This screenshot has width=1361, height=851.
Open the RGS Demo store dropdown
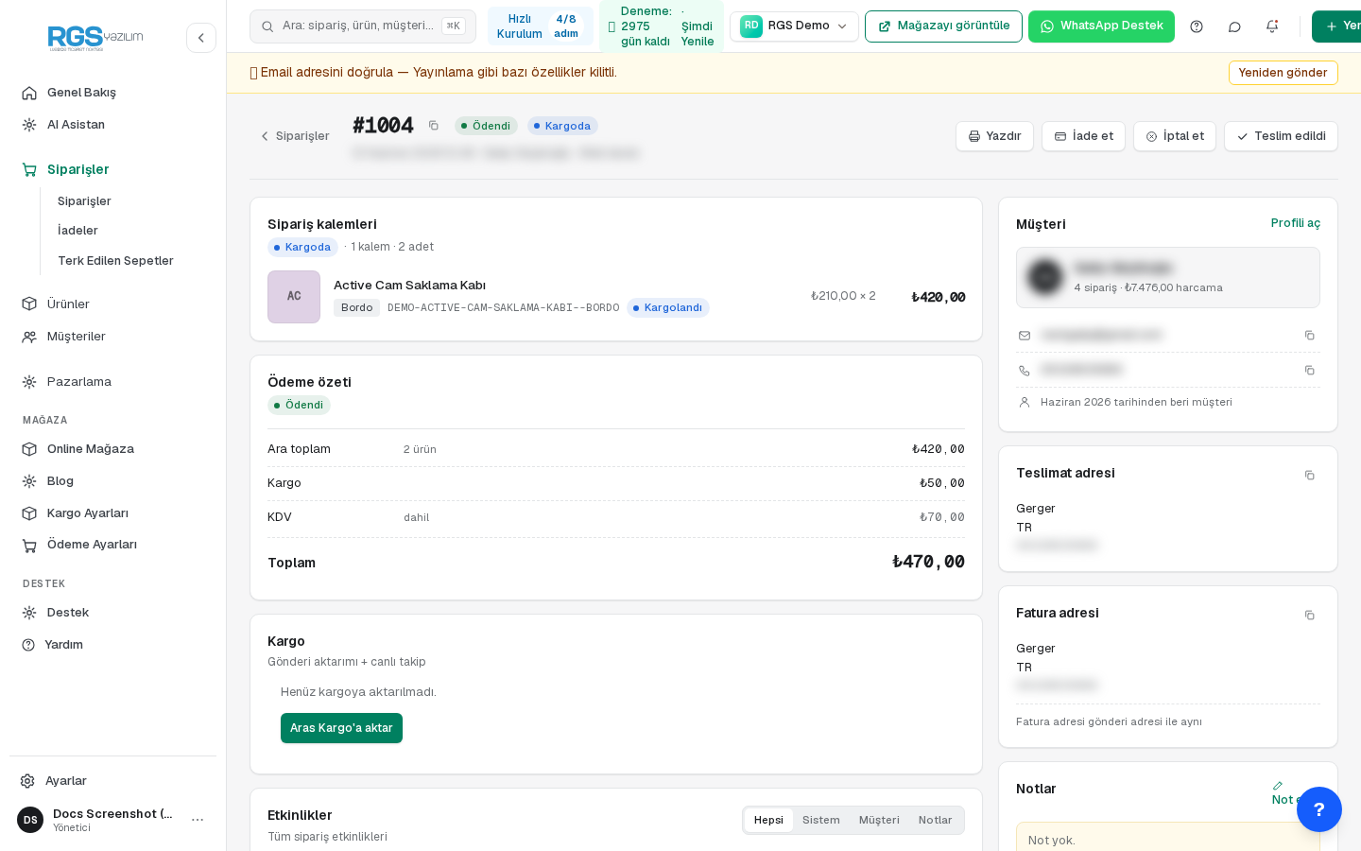pyautogui.click(x=794, y=26)
